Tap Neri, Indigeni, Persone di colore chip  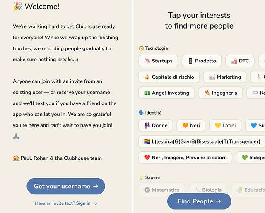185,158
